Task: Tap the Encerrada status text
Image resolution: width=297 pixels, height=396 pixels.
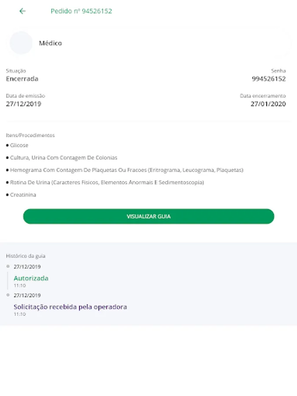Action: click(x=22, y=79)
